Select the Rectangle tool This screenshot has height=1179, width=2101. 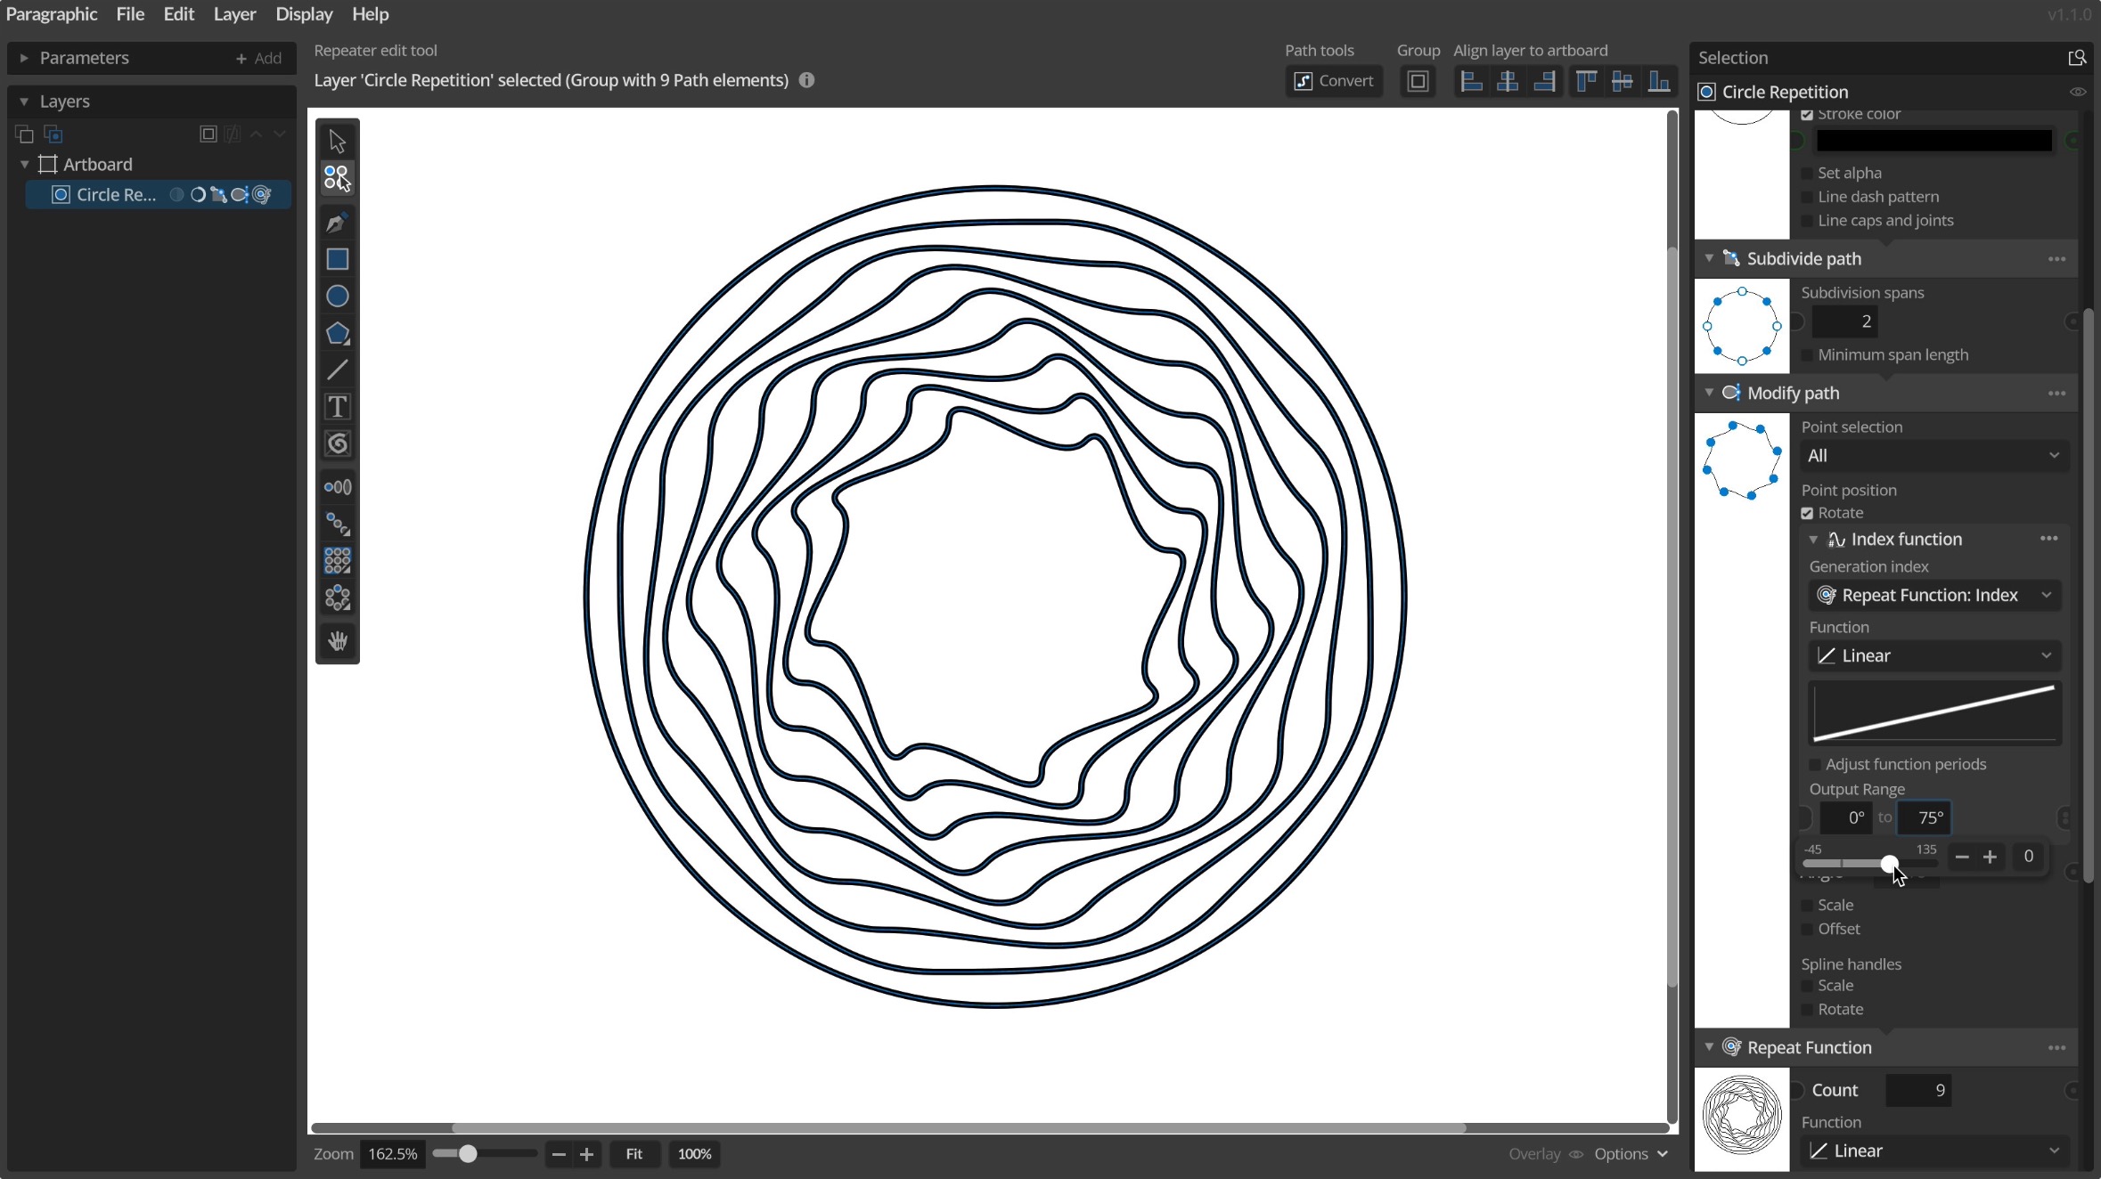[x=337, y=259]
